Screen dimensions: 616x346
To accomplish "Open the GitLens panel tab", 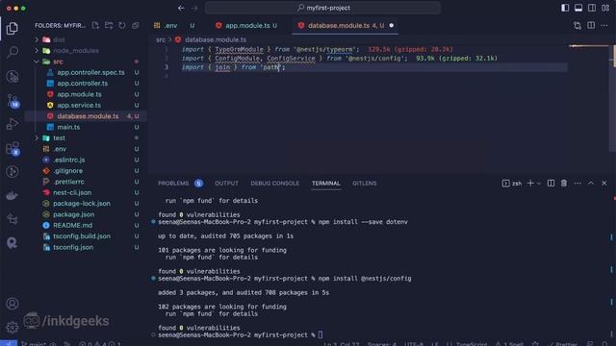I will click(364, 184).
